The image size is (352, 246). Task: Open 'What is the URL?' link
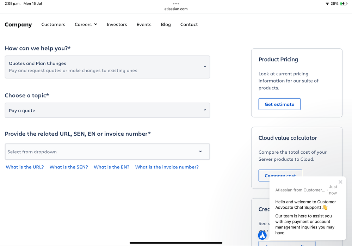[25, 167]
